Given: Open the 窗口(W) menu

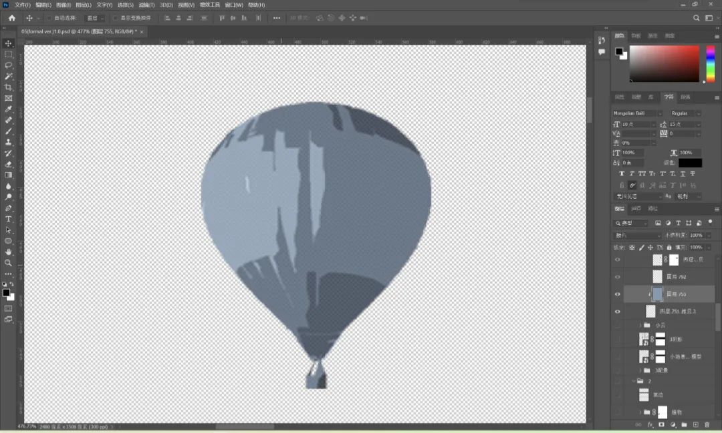Looking at the screenshot, I should point(234,5).
